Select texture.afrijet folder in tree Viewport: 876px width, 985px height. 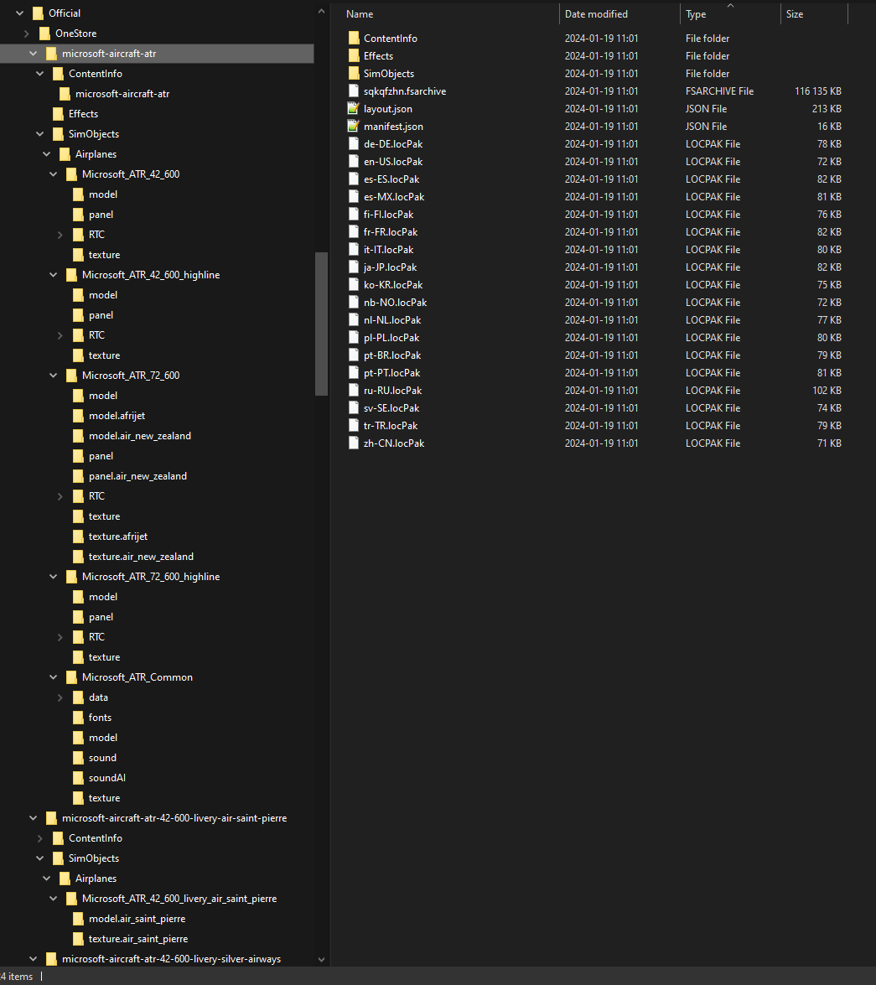[x=118, y=537]
